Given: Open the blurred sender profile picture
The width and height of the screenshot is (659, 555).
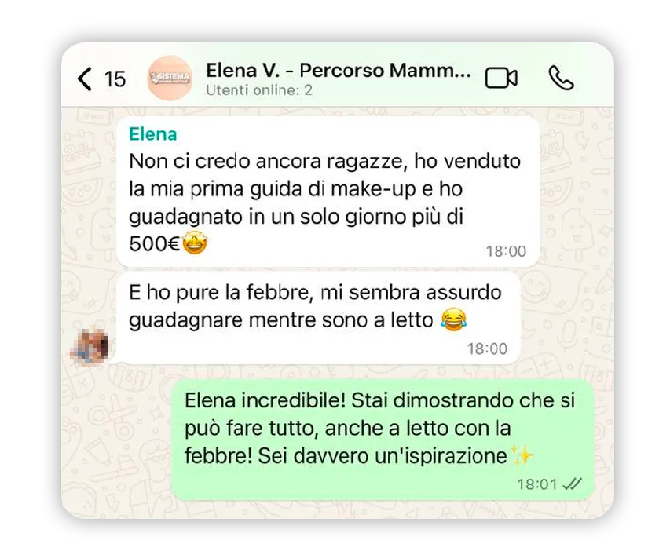Looking at the screenshot, I should click(x=89, y=345).
